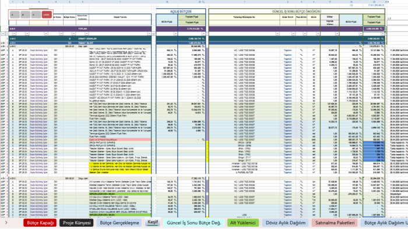Image resolution: width=408 pixels, height=229 pixels.
Task: Switch to Döviz Aylık Dağılım sheet
Action: [286, 223]
